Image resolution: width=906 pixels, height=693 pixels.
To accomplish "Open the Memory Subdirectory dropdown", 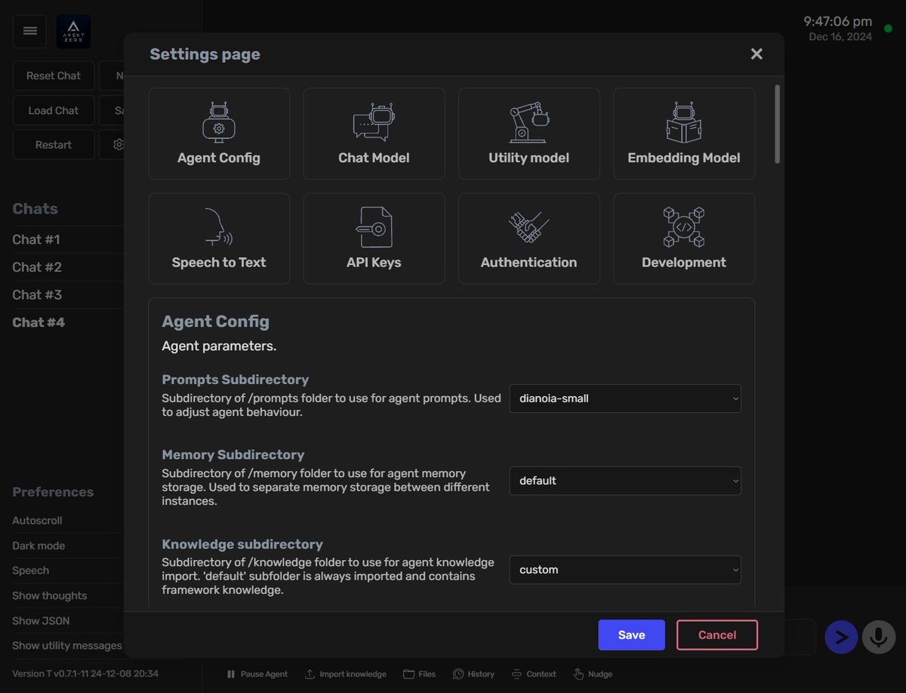I will coord(624,481).
